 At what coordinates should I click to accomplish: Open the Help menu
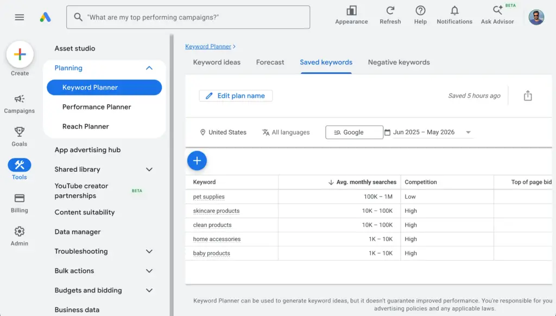pyautogui.click(x=420, y=16)
